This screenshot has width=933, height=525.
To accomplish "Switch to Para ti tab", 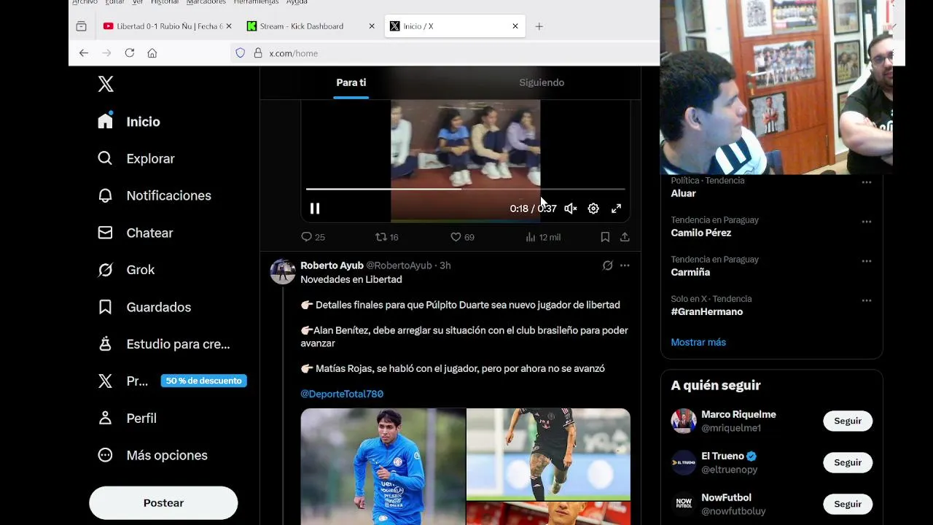I will click(351, 82).
